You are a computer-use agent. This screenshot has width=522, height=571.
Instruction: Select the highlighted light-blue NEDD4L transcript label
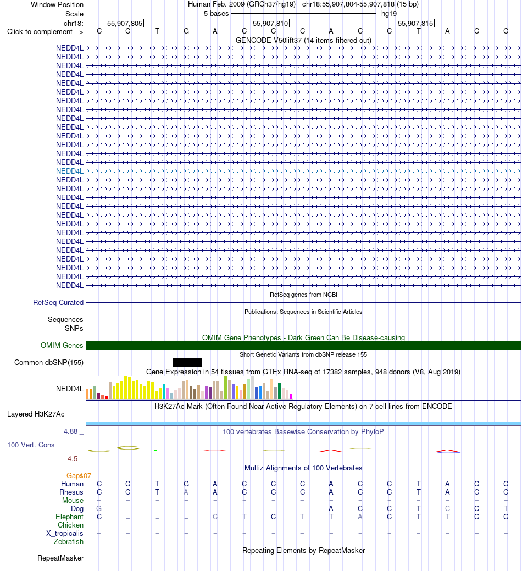point(70,171)
